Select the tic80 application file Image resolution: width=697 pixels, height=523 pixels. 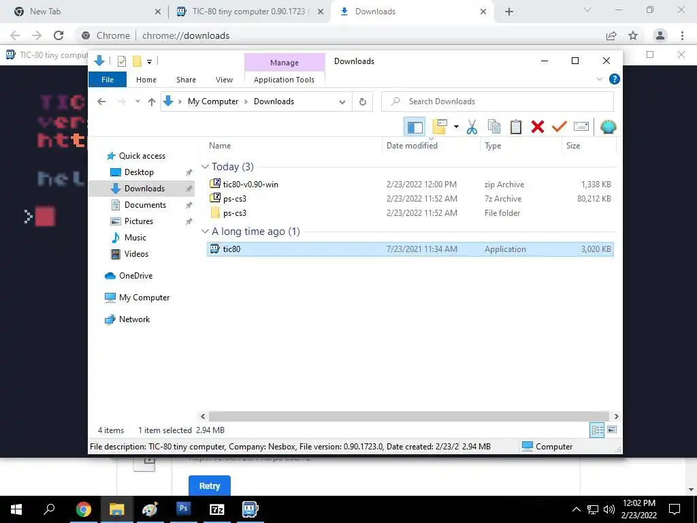(x=410, y=249)
